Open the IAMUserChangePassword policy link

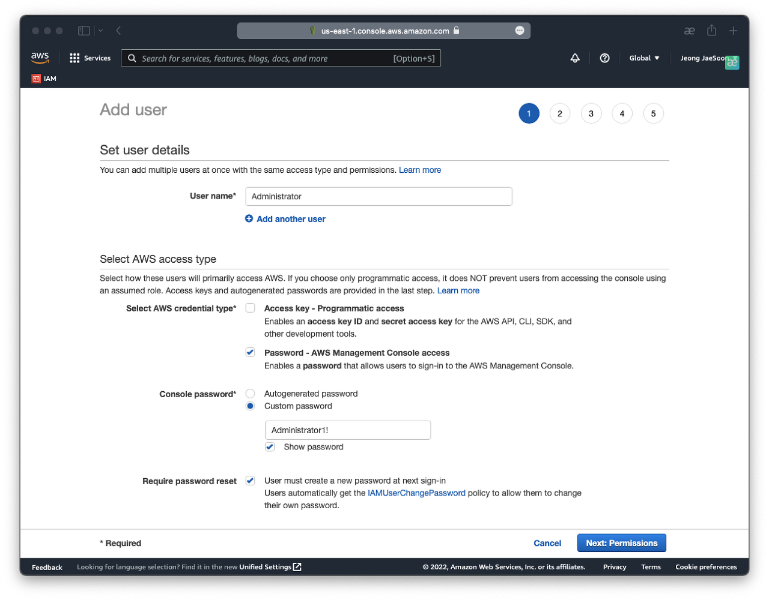[x=416, y=493]
